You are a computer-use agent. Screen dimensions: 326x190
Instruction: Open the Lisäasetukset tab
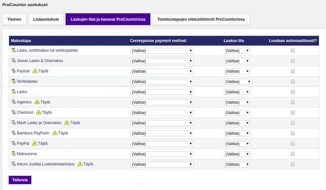tap(46, 19)
